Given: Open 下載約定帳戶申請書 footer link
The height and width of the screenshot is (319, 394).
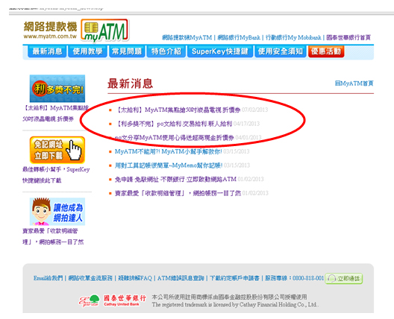Looking at the screenshot, I should (234, 278).
